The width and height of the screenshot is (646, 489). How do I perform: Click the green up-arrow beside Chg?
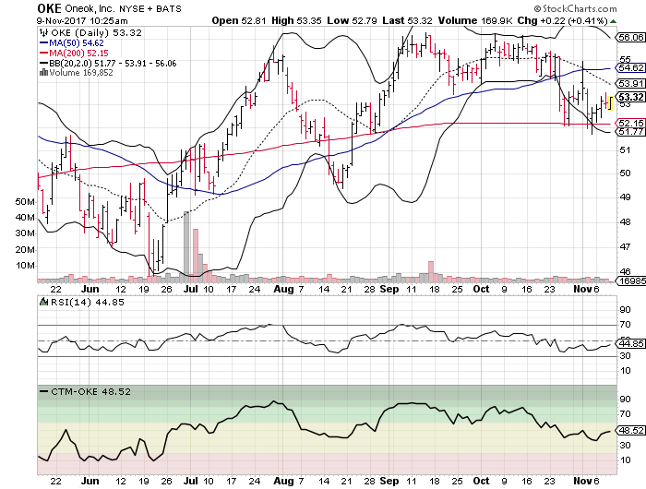coord(613,21)
